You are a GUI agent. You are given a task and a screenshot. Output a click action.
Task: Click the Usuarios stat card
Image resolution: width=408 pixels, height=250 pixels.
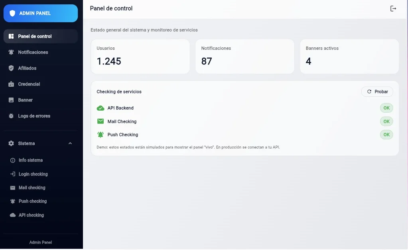point(140,57)
